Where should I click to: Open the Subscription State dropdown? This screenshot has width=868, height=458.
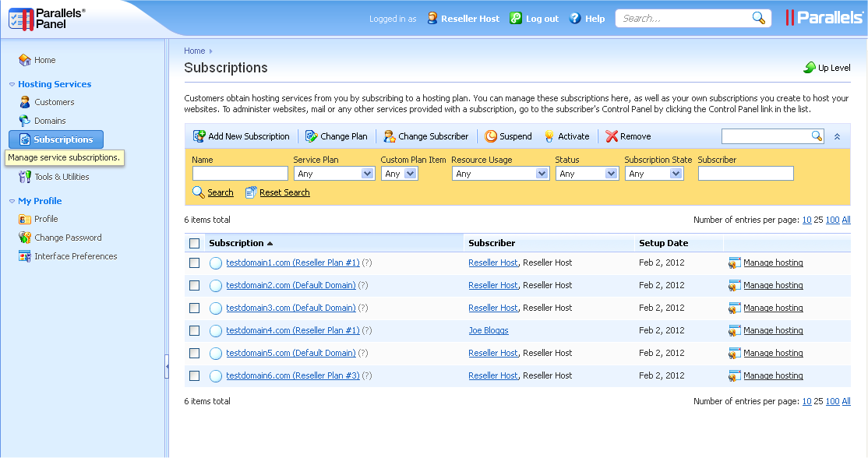655,174
